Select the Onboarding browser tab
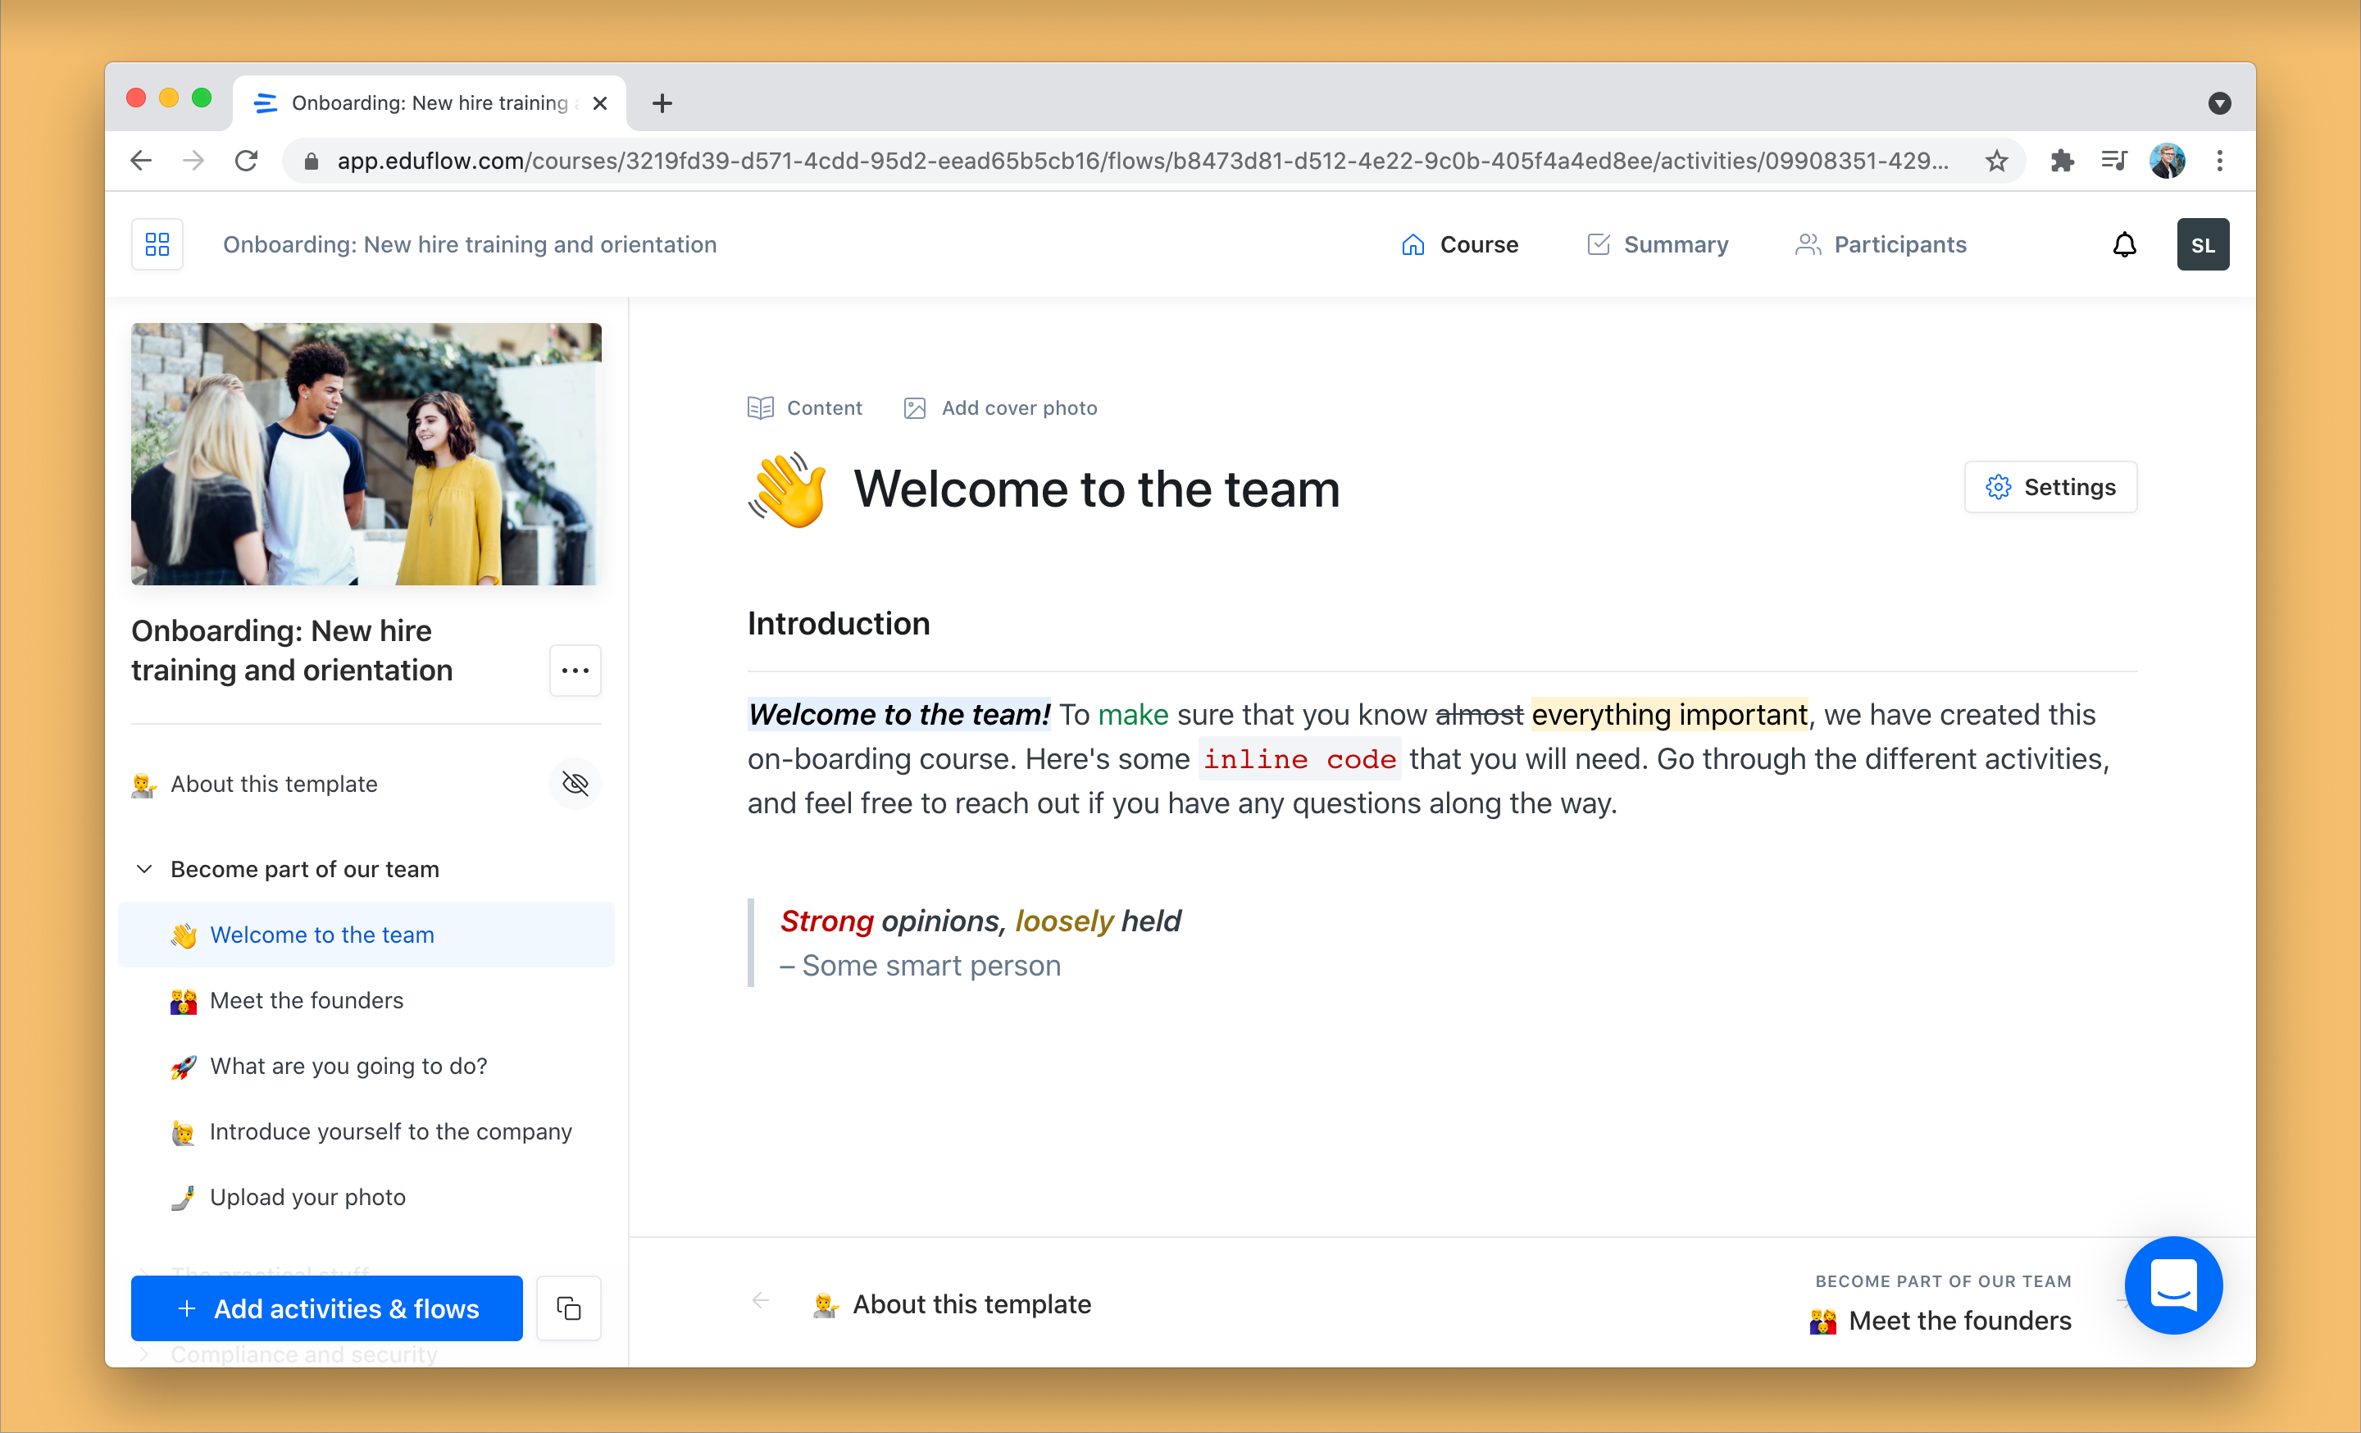2361x1433 pixels. click(430, 103)
